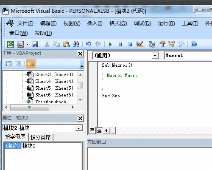Click the Paste clipboard icon

coord(66,44)
